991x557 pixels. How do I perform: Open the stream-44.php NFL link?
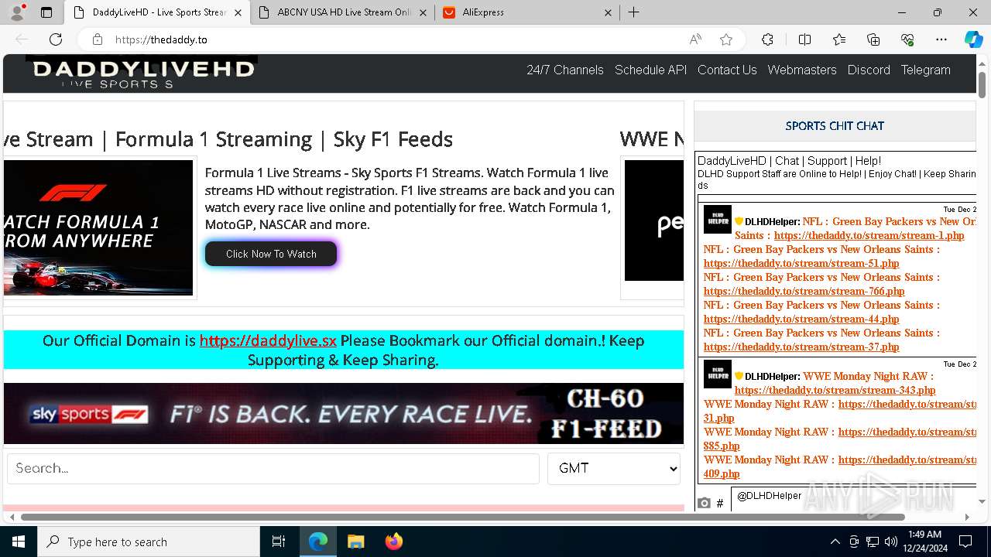[801, 319]
